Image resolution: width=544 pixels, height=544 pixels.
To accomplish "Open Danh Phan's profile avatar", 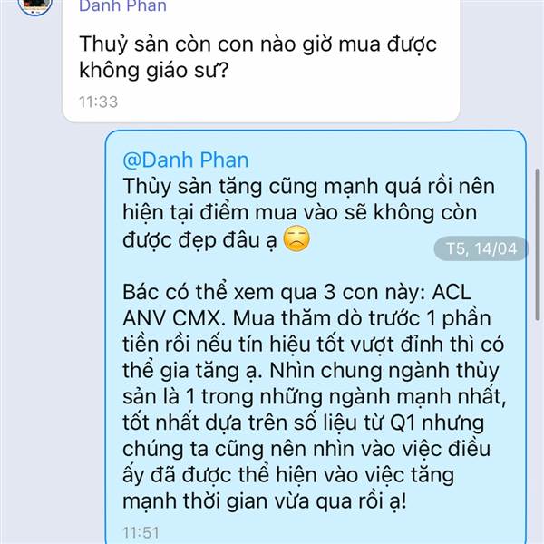I will click(34, 5).
